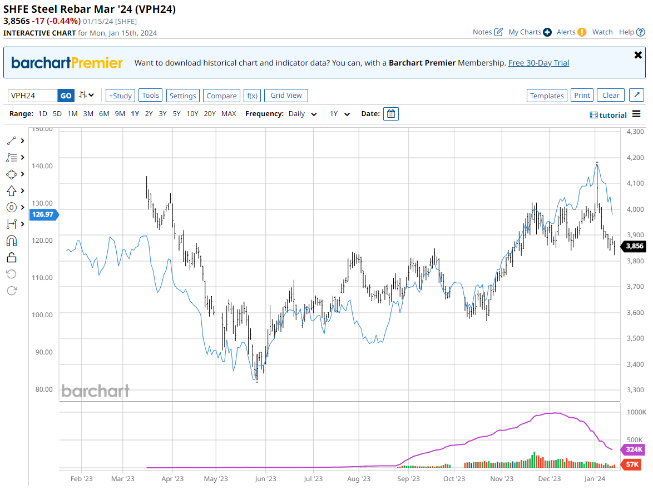Switch chart range to MAX

[x=229, y=114]
